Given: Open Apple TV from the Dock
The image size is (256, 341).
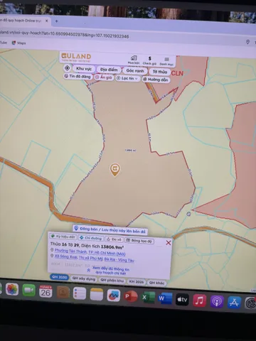Looking at the screenshot, I should [x=182, y=299].
